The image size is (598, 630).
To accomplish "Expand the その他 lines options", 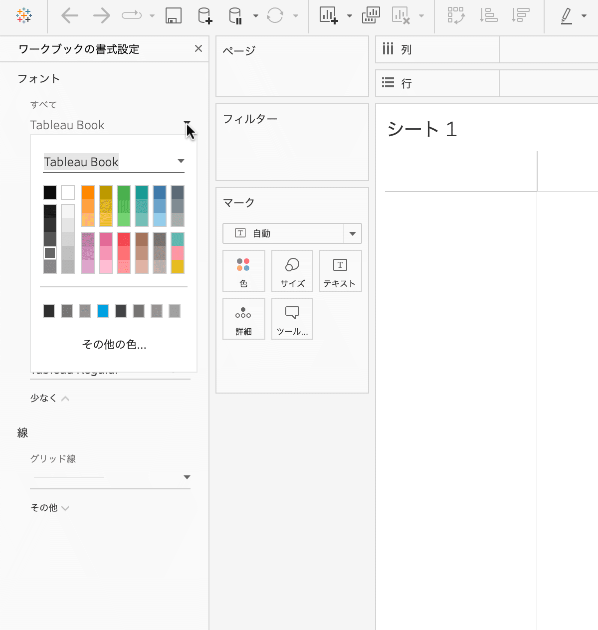I will pyautogui.click(x=49, y=508).
